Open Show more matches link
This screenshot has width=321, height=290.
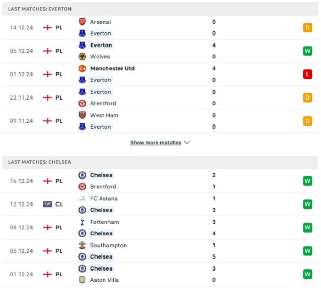pyautogui.click(x=155, y=142)
